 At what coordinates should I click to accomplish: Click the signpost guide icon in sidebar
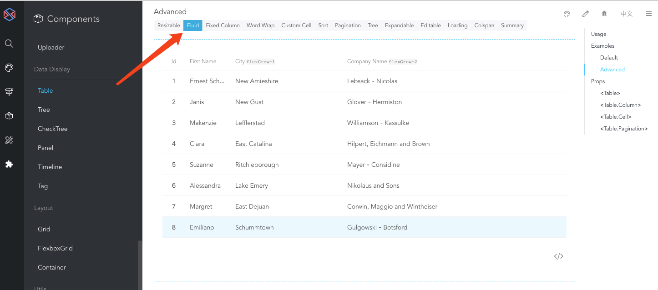click(9, 91)
